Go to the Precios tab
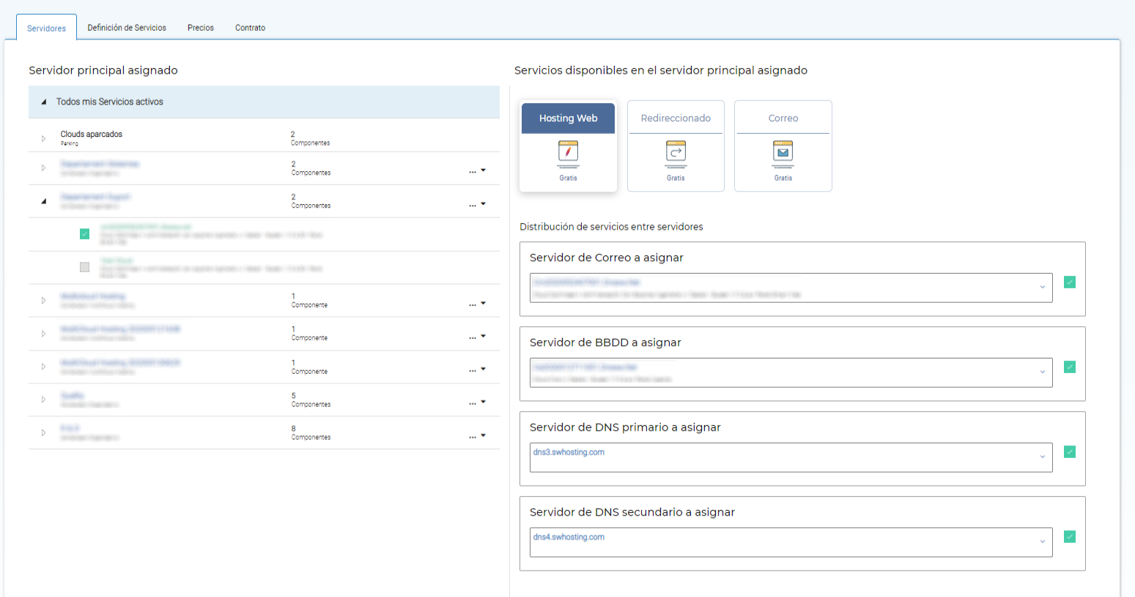The image size is (1135, 597). click(201, 28)
